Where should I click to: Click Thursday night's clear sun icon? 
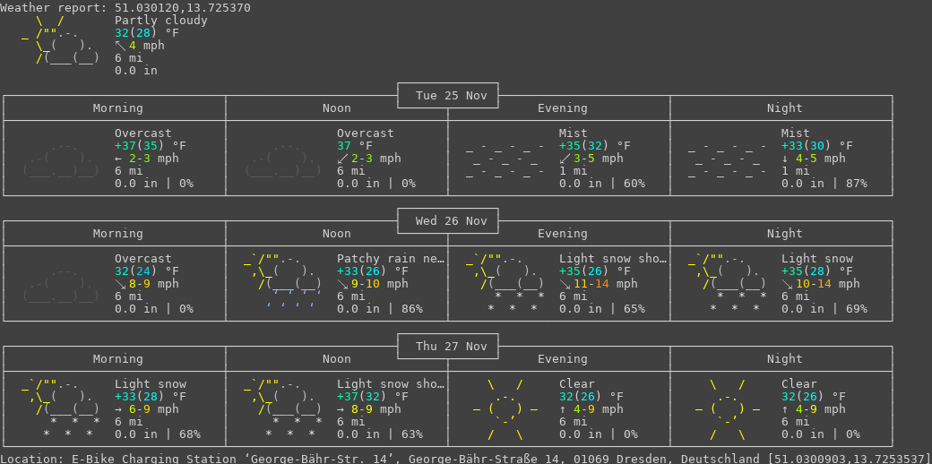pos(728,409)
